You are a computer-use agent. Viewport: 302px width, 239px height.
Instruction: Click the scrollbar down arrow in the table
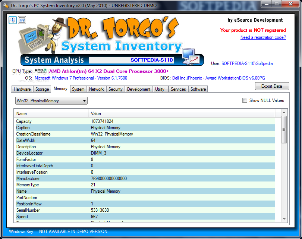[284, 219]
